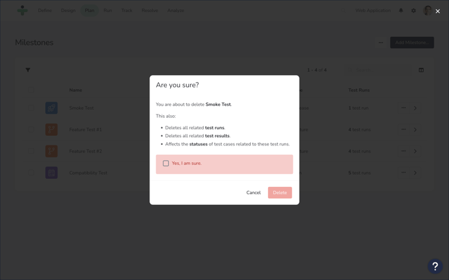Image resolution: width=449 pixels, height=280 pixels.
Task: Open the more options menu for Feature Test #1
Action: pos(403,129)
